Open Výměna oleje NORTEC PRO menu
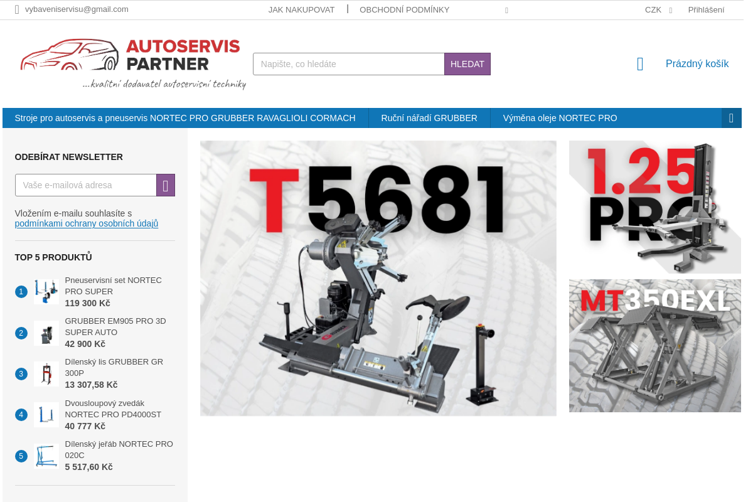This screenshot has width=753, height=502. pyautogui.click(x=560, y=118)
